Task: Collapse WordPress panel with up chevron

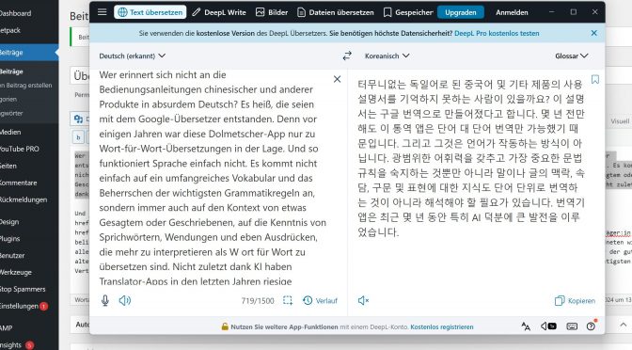Action: click(x=624, y=325)
